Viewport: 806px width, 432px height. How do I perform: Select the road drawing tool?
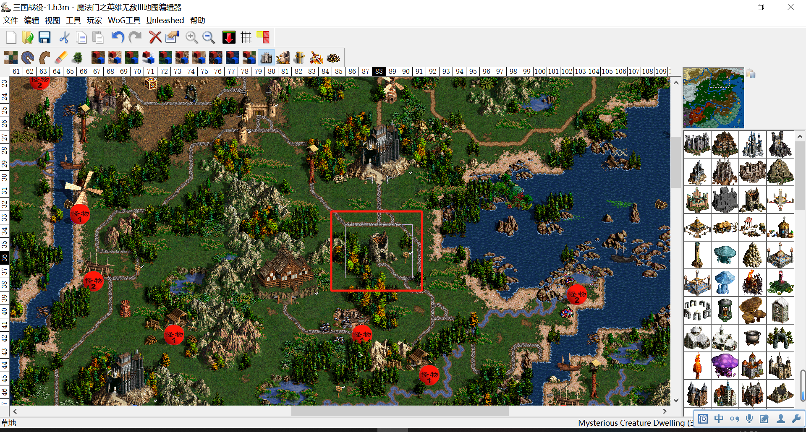(x=44, y=57)
